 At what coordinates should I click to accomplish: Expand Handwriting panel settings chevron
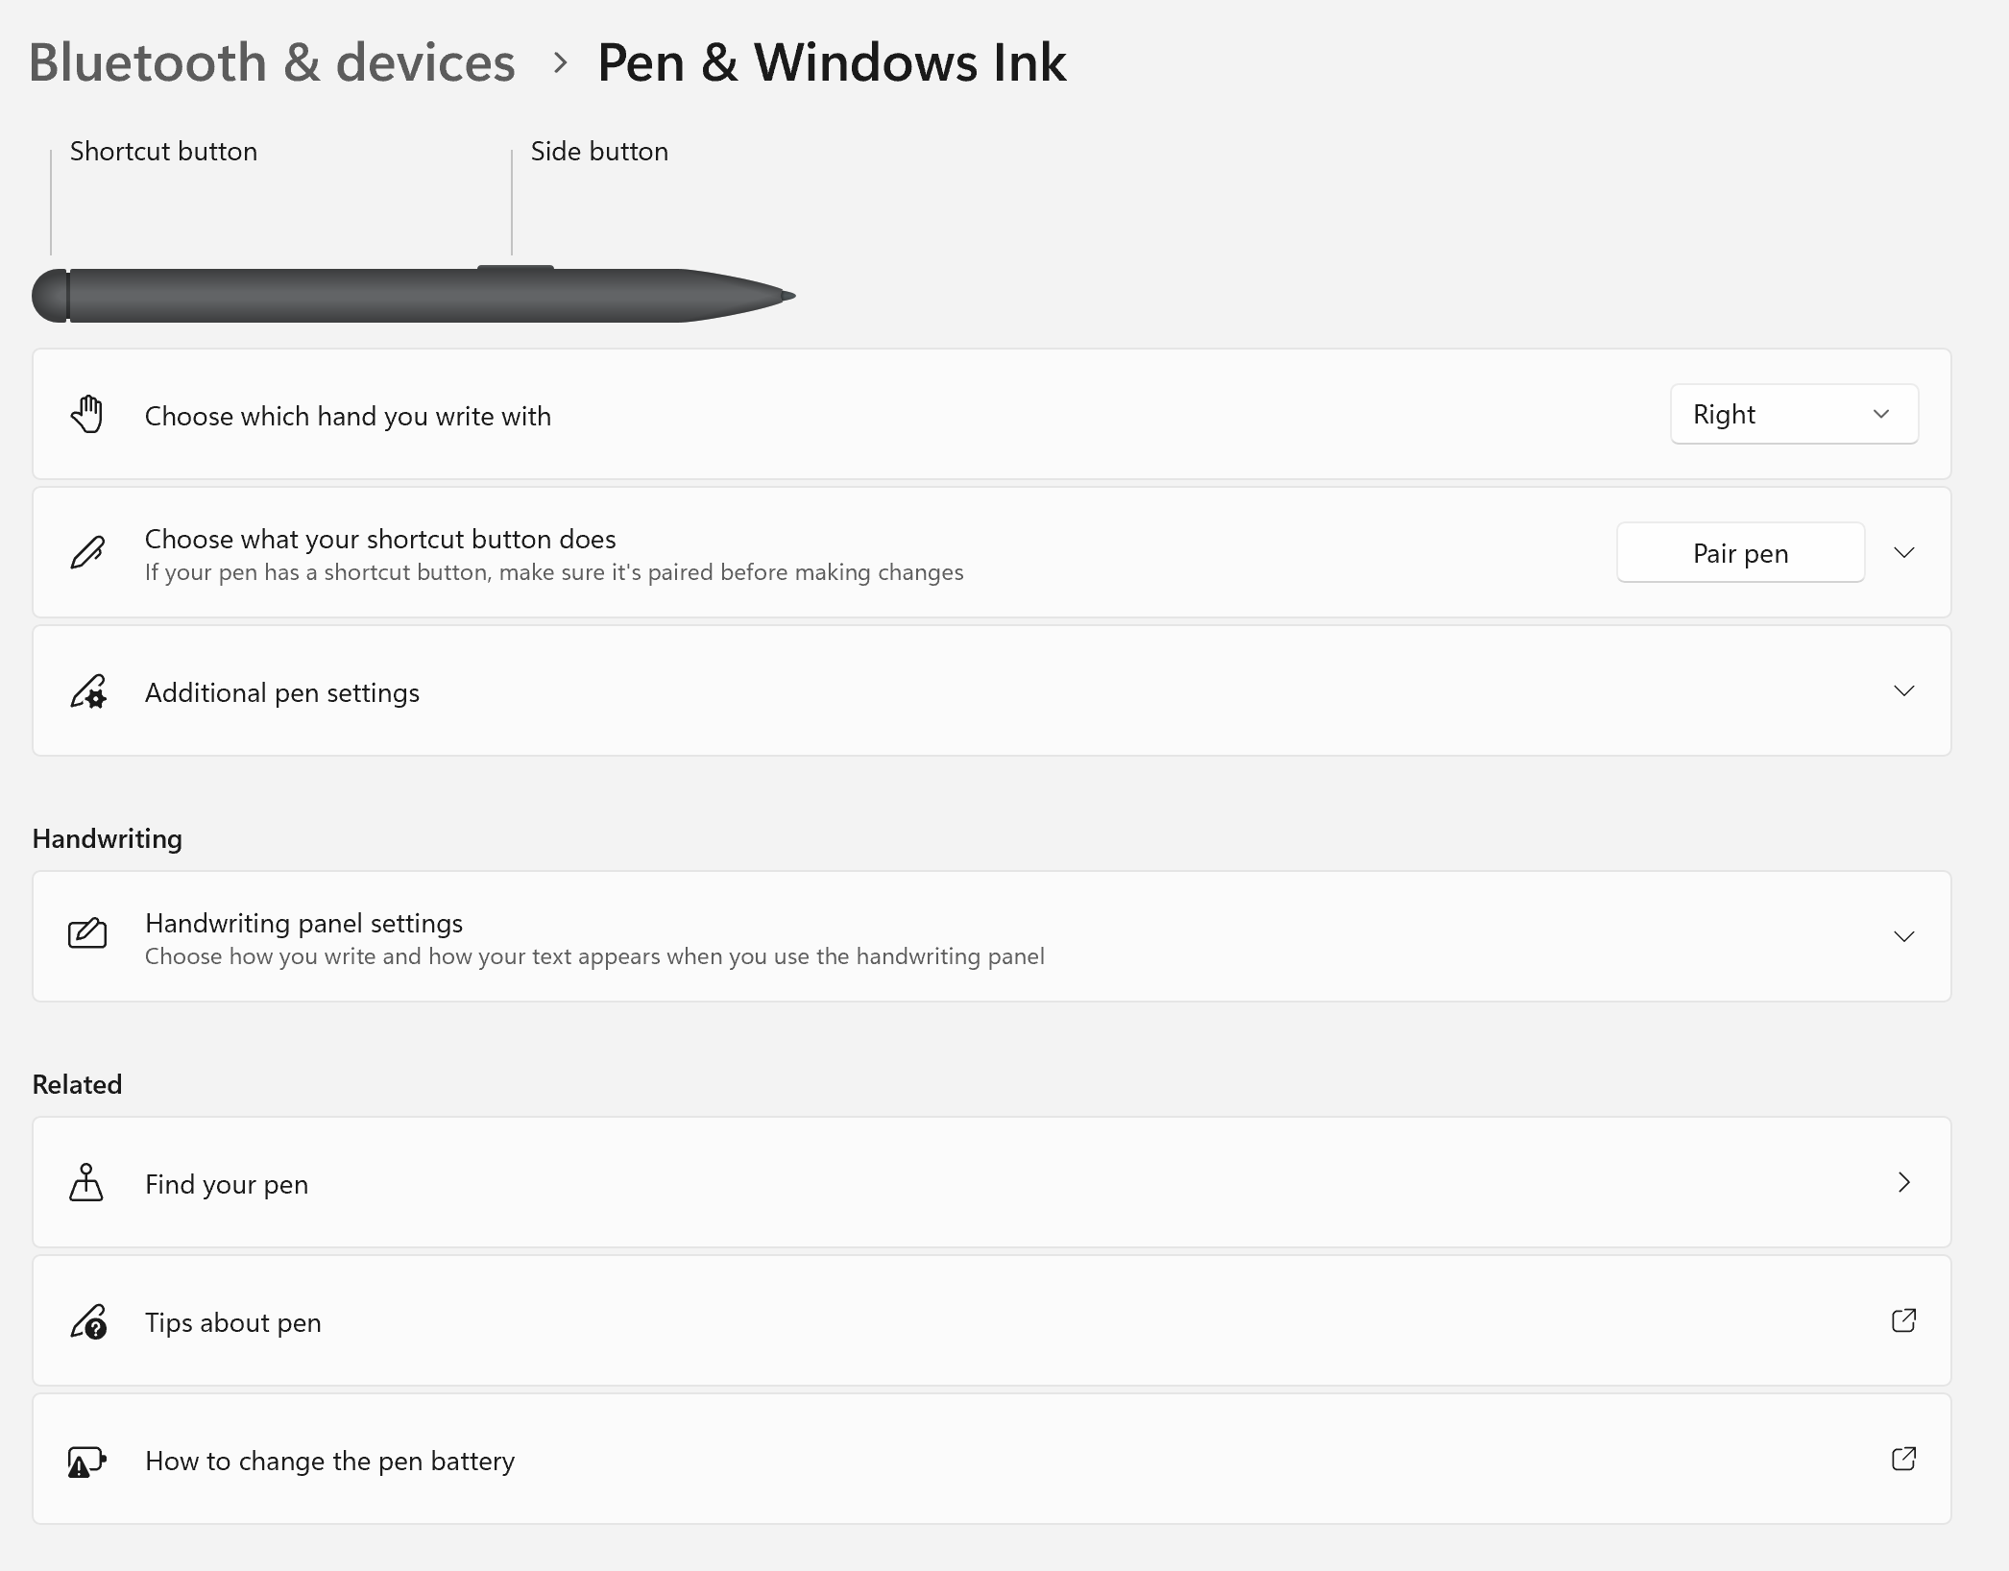point(1903,936)
